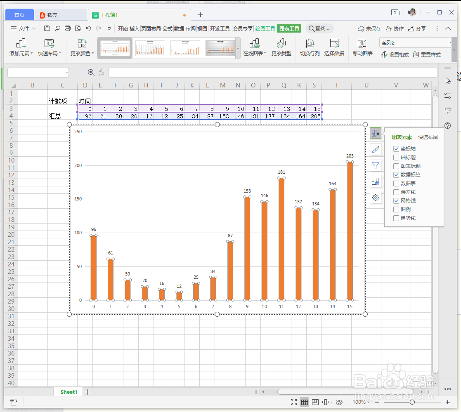461x412 pixels.
Task: Open reading mode dropdown in status bar
Action: coord(327,402)
